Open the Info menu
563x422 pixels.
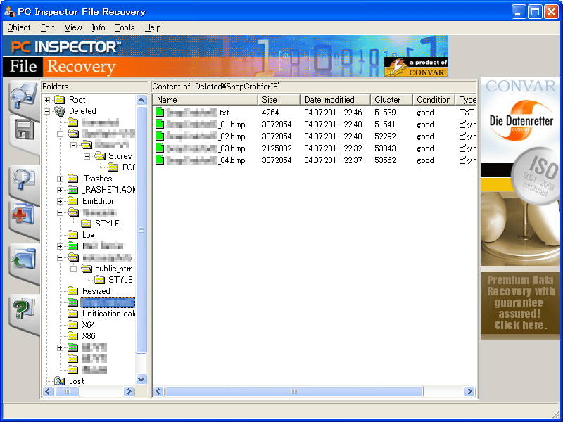coord(99,27)
